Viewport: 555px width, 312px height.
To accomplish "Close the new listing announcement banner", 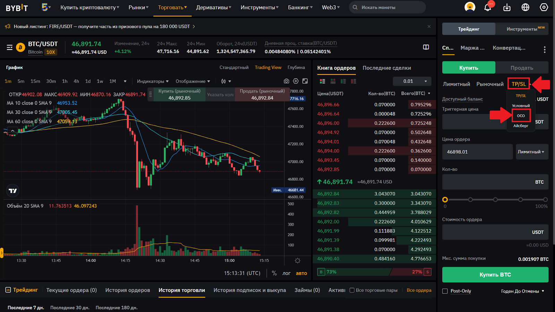I will pos(429,26).
